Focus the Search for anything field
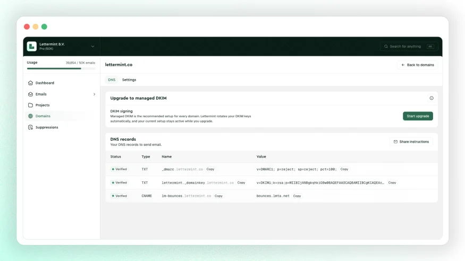The height and width of the screenshot is (261, 465). pos(409,47)
